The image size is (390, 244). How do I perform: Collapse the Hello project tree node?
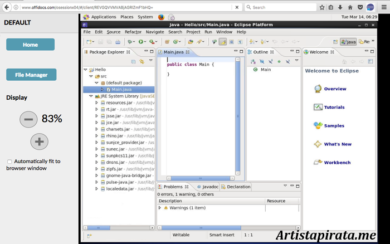coord(86,70)
